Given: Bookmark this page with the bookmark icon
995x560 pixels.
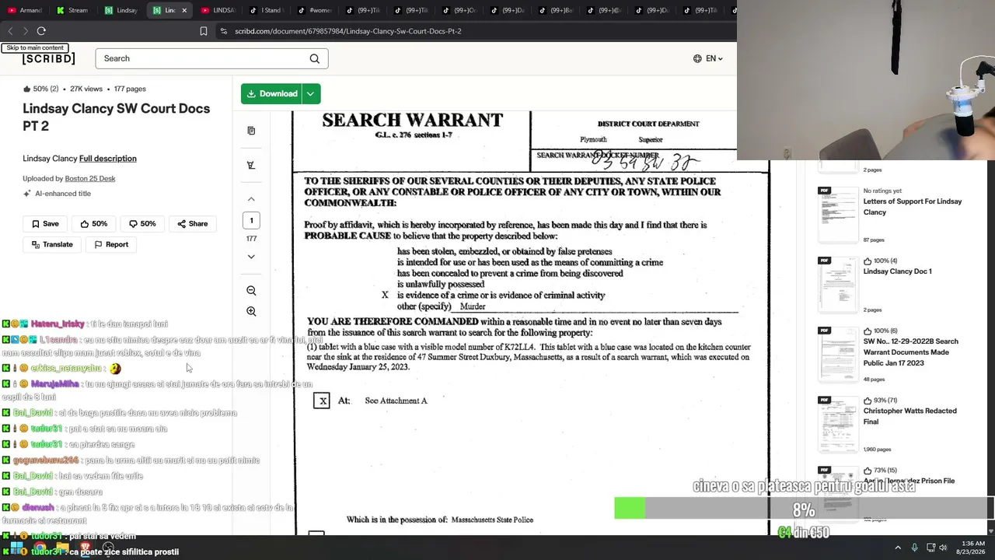Looking at the screenshot, I should pos(203,31).
